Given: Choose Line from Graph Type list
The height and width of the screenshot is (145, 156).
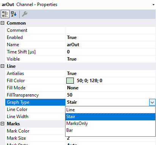Looking at the screenshot, I should coord(110,110).
